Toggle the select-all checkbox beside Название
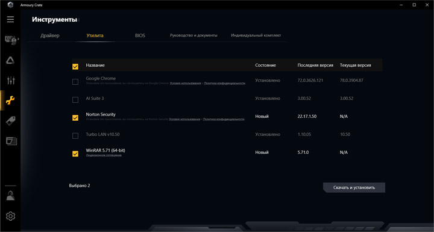The height and width of the screenshot is (232, 434). point(75,67)
